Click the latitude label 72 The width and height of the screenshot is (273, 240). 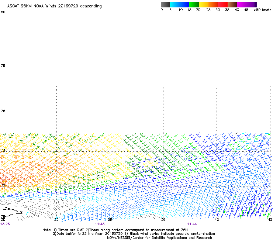click(3, 185)
